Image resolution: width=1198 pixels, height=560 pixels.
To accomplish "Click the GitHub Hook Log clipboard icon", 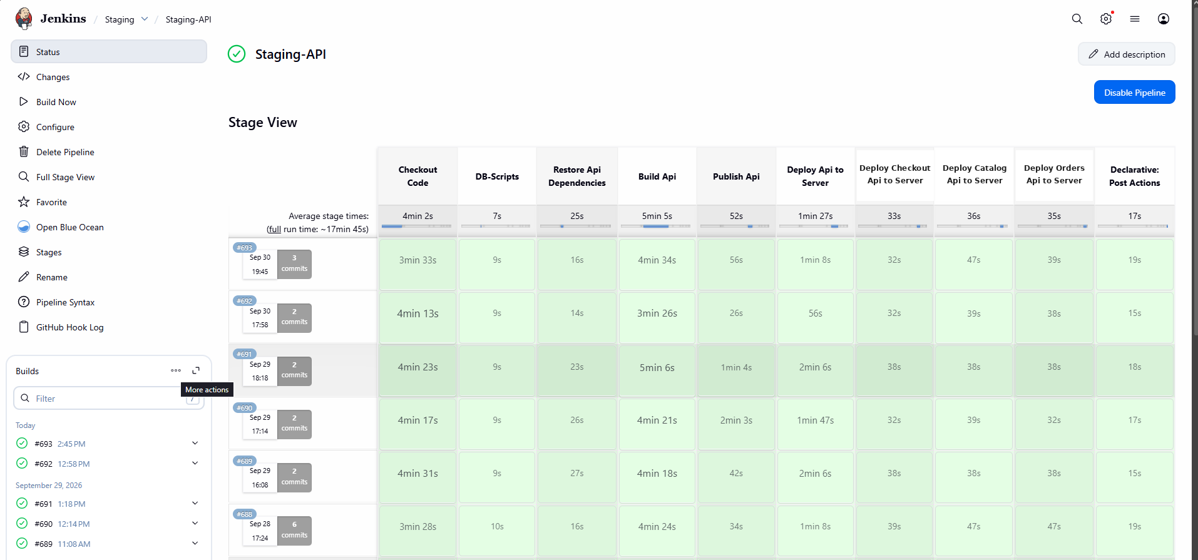I will [24, 327].
